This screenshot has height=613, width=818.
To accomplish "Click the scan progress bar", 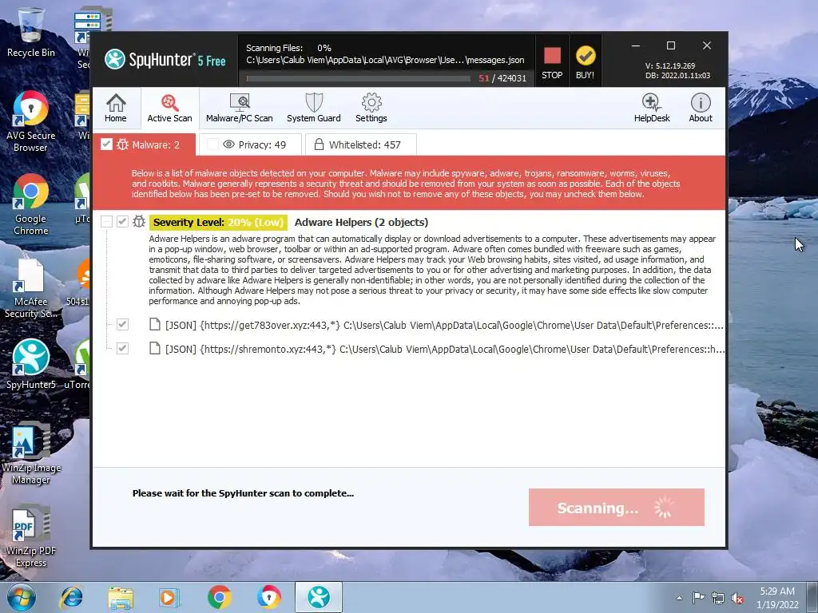I will point(358,79).
